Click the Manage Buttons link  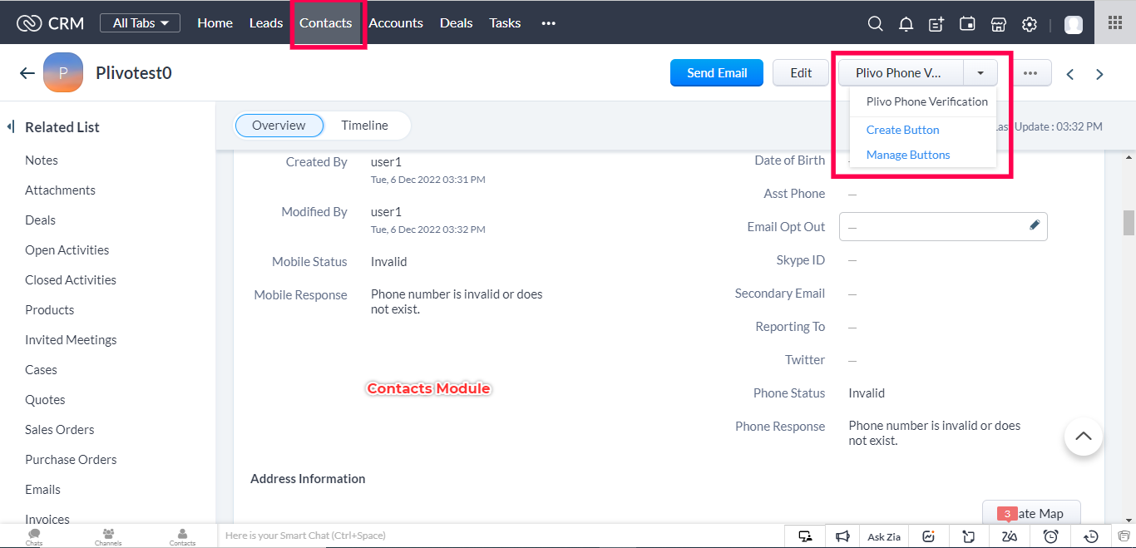coord(907,155)
